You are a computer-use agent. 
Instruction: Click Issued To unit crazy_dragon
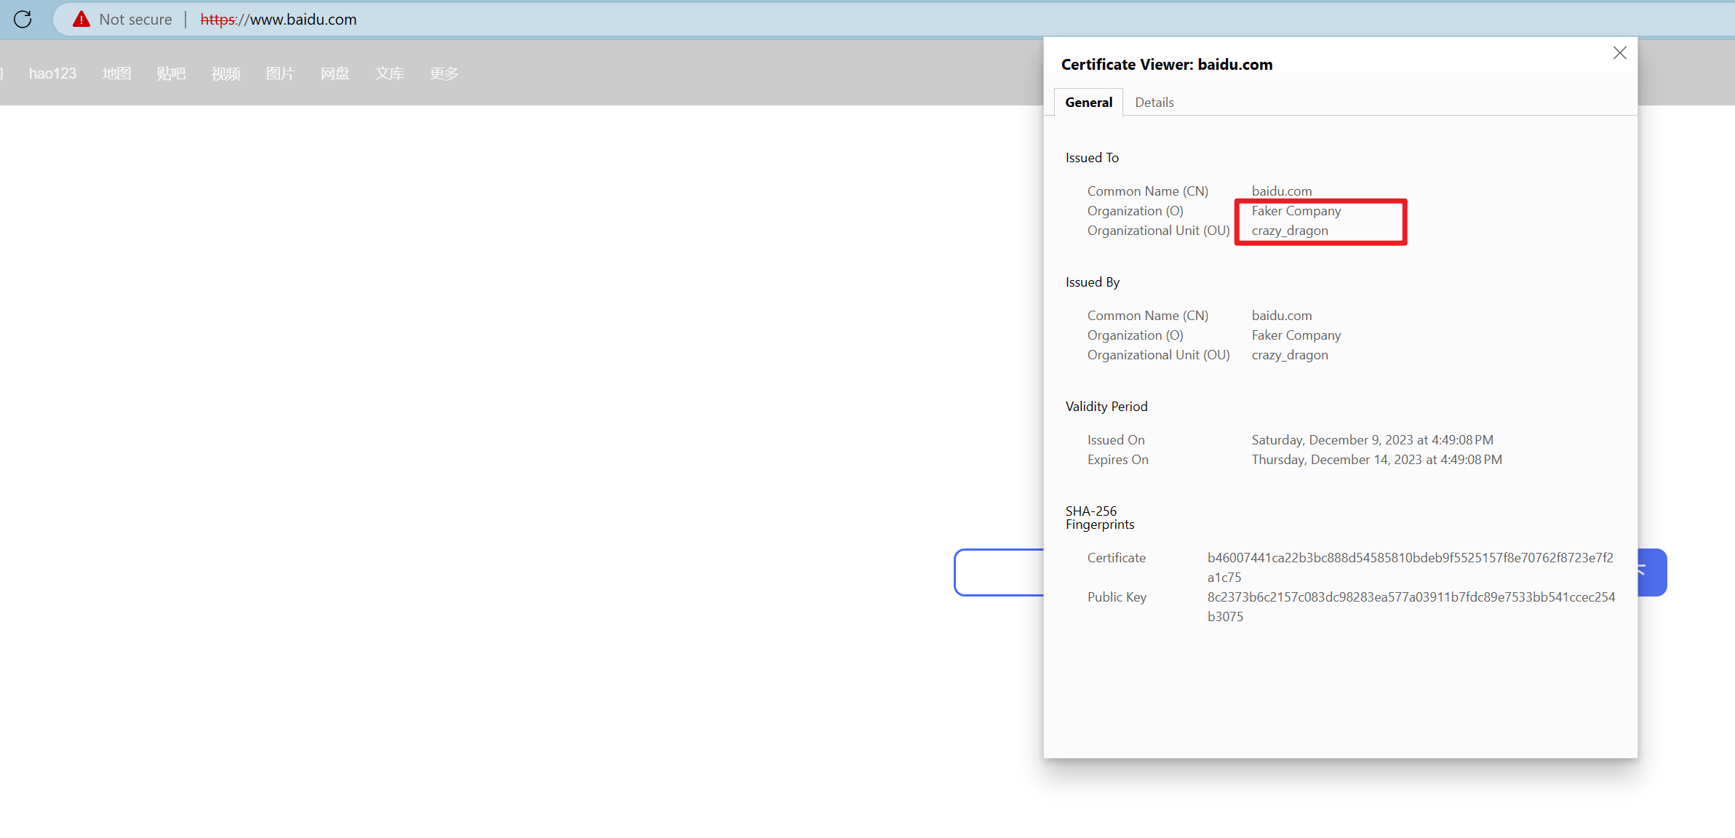click(x=1290, y=231)
